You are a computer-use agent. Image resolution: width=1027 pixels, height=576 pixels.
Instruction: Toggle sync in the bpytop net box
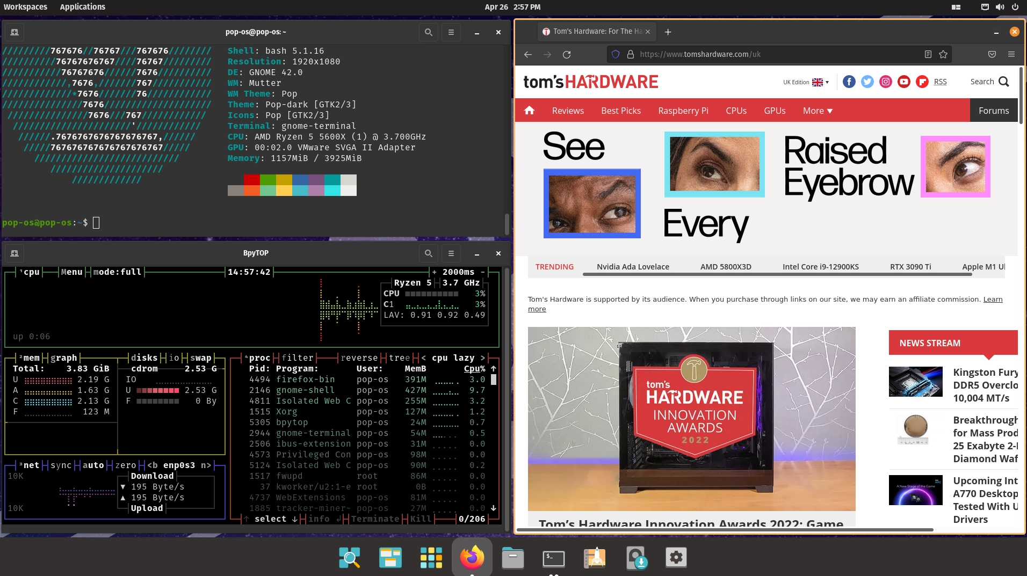coord(61,465)
